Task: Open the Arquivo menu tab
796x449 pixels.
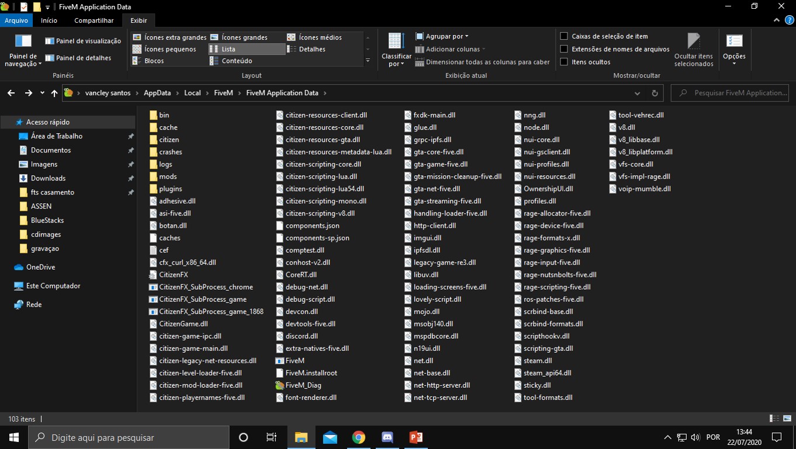Action: coord(16,20)
